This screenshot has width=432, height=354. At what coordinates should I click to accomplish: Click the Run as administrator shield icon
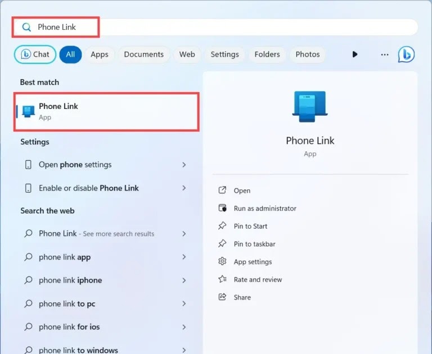[222, 208]
